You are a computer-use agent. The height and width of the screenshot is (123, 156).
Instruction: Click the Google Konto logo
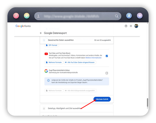pos(23,26)
